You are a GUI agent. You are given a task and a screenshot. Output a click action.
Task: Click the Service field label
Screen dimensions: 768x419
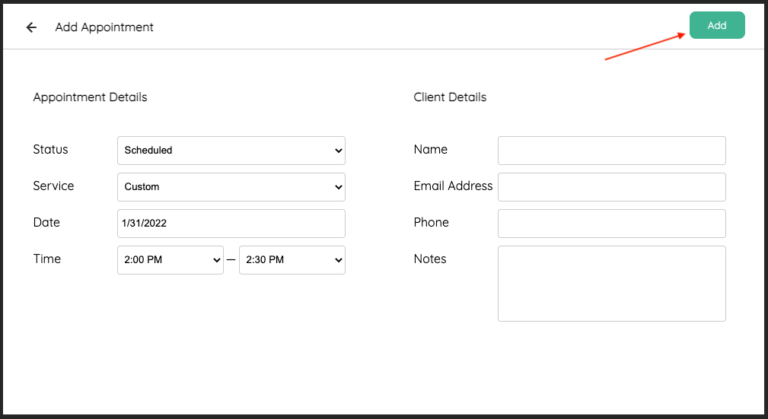[x=53, y=186]
